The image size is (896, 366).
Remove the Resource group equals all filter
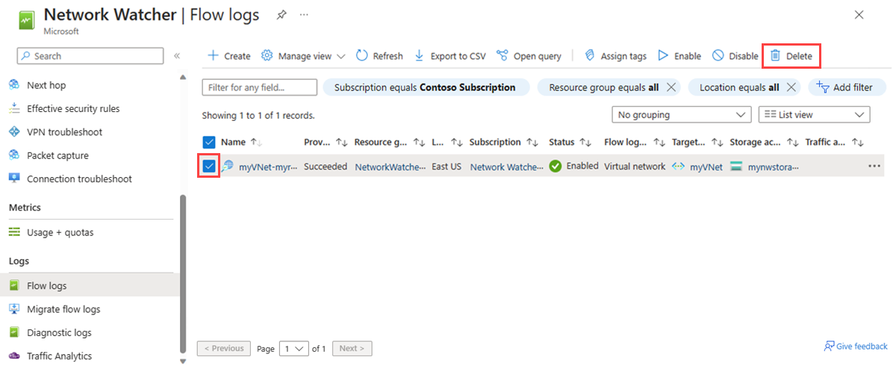click(x=671, y=87)
